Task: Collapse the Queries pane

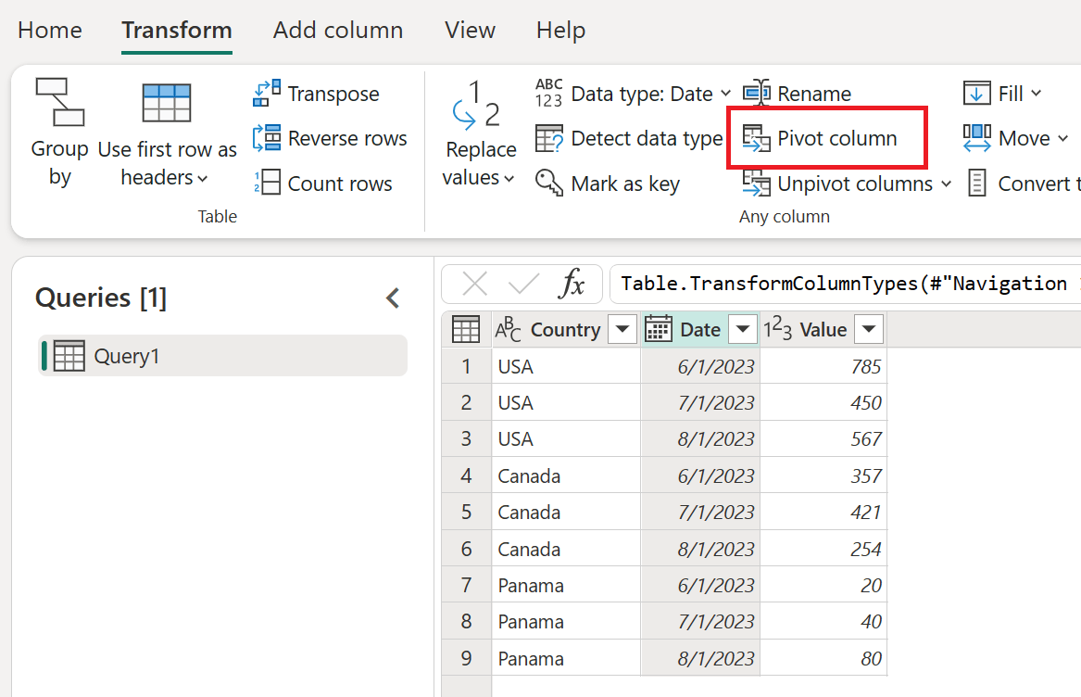Action: point(392,298)
